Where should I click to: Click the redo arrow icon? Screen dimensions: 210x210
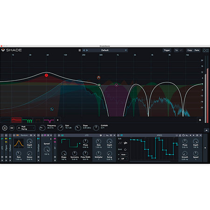(x=181, y=50)
